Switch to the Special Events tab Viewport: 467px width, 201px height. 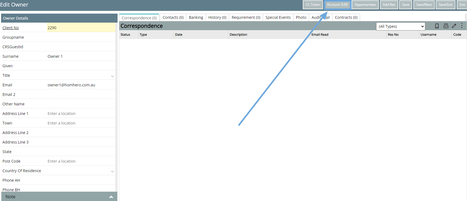pos(278,17)
